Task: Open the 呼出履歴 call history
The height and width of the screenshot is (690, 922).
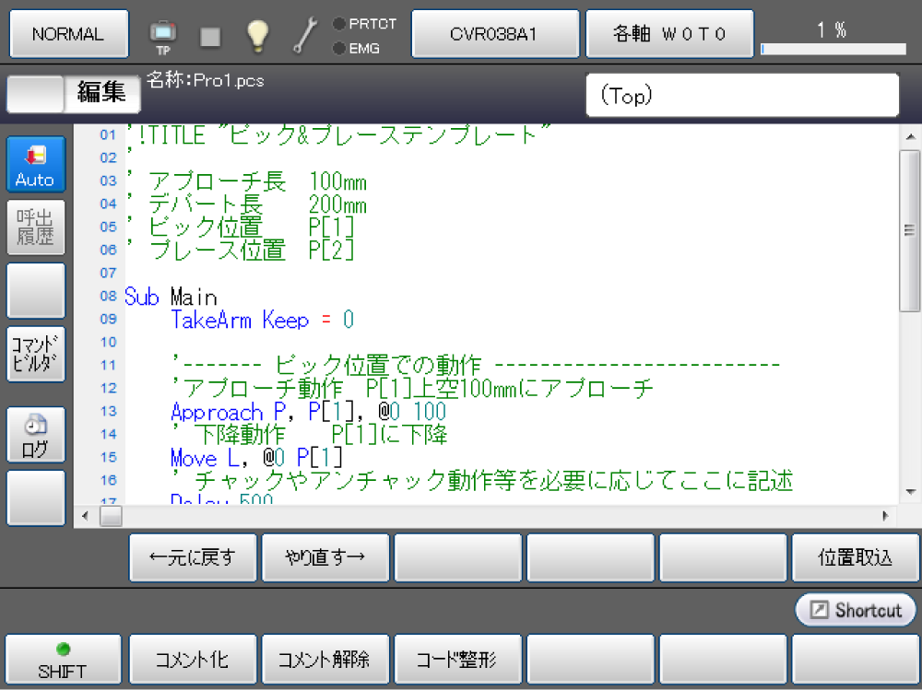Action: click(x=36, y=228)
